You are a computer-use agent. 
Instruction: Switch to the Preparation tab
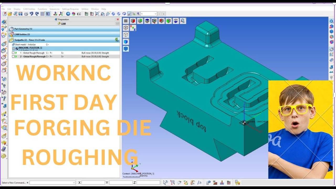(x=62, y=19)
